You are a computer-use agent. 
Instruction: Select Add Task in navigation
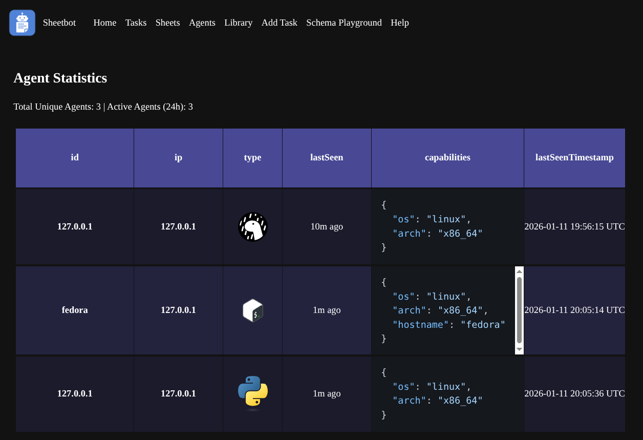[x=279, y=23]
